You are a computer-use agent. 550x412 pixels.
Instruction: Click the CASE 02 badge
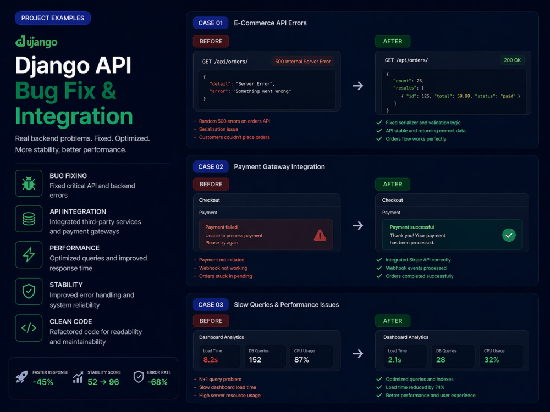pyautogui.click(x=211, y=167)
